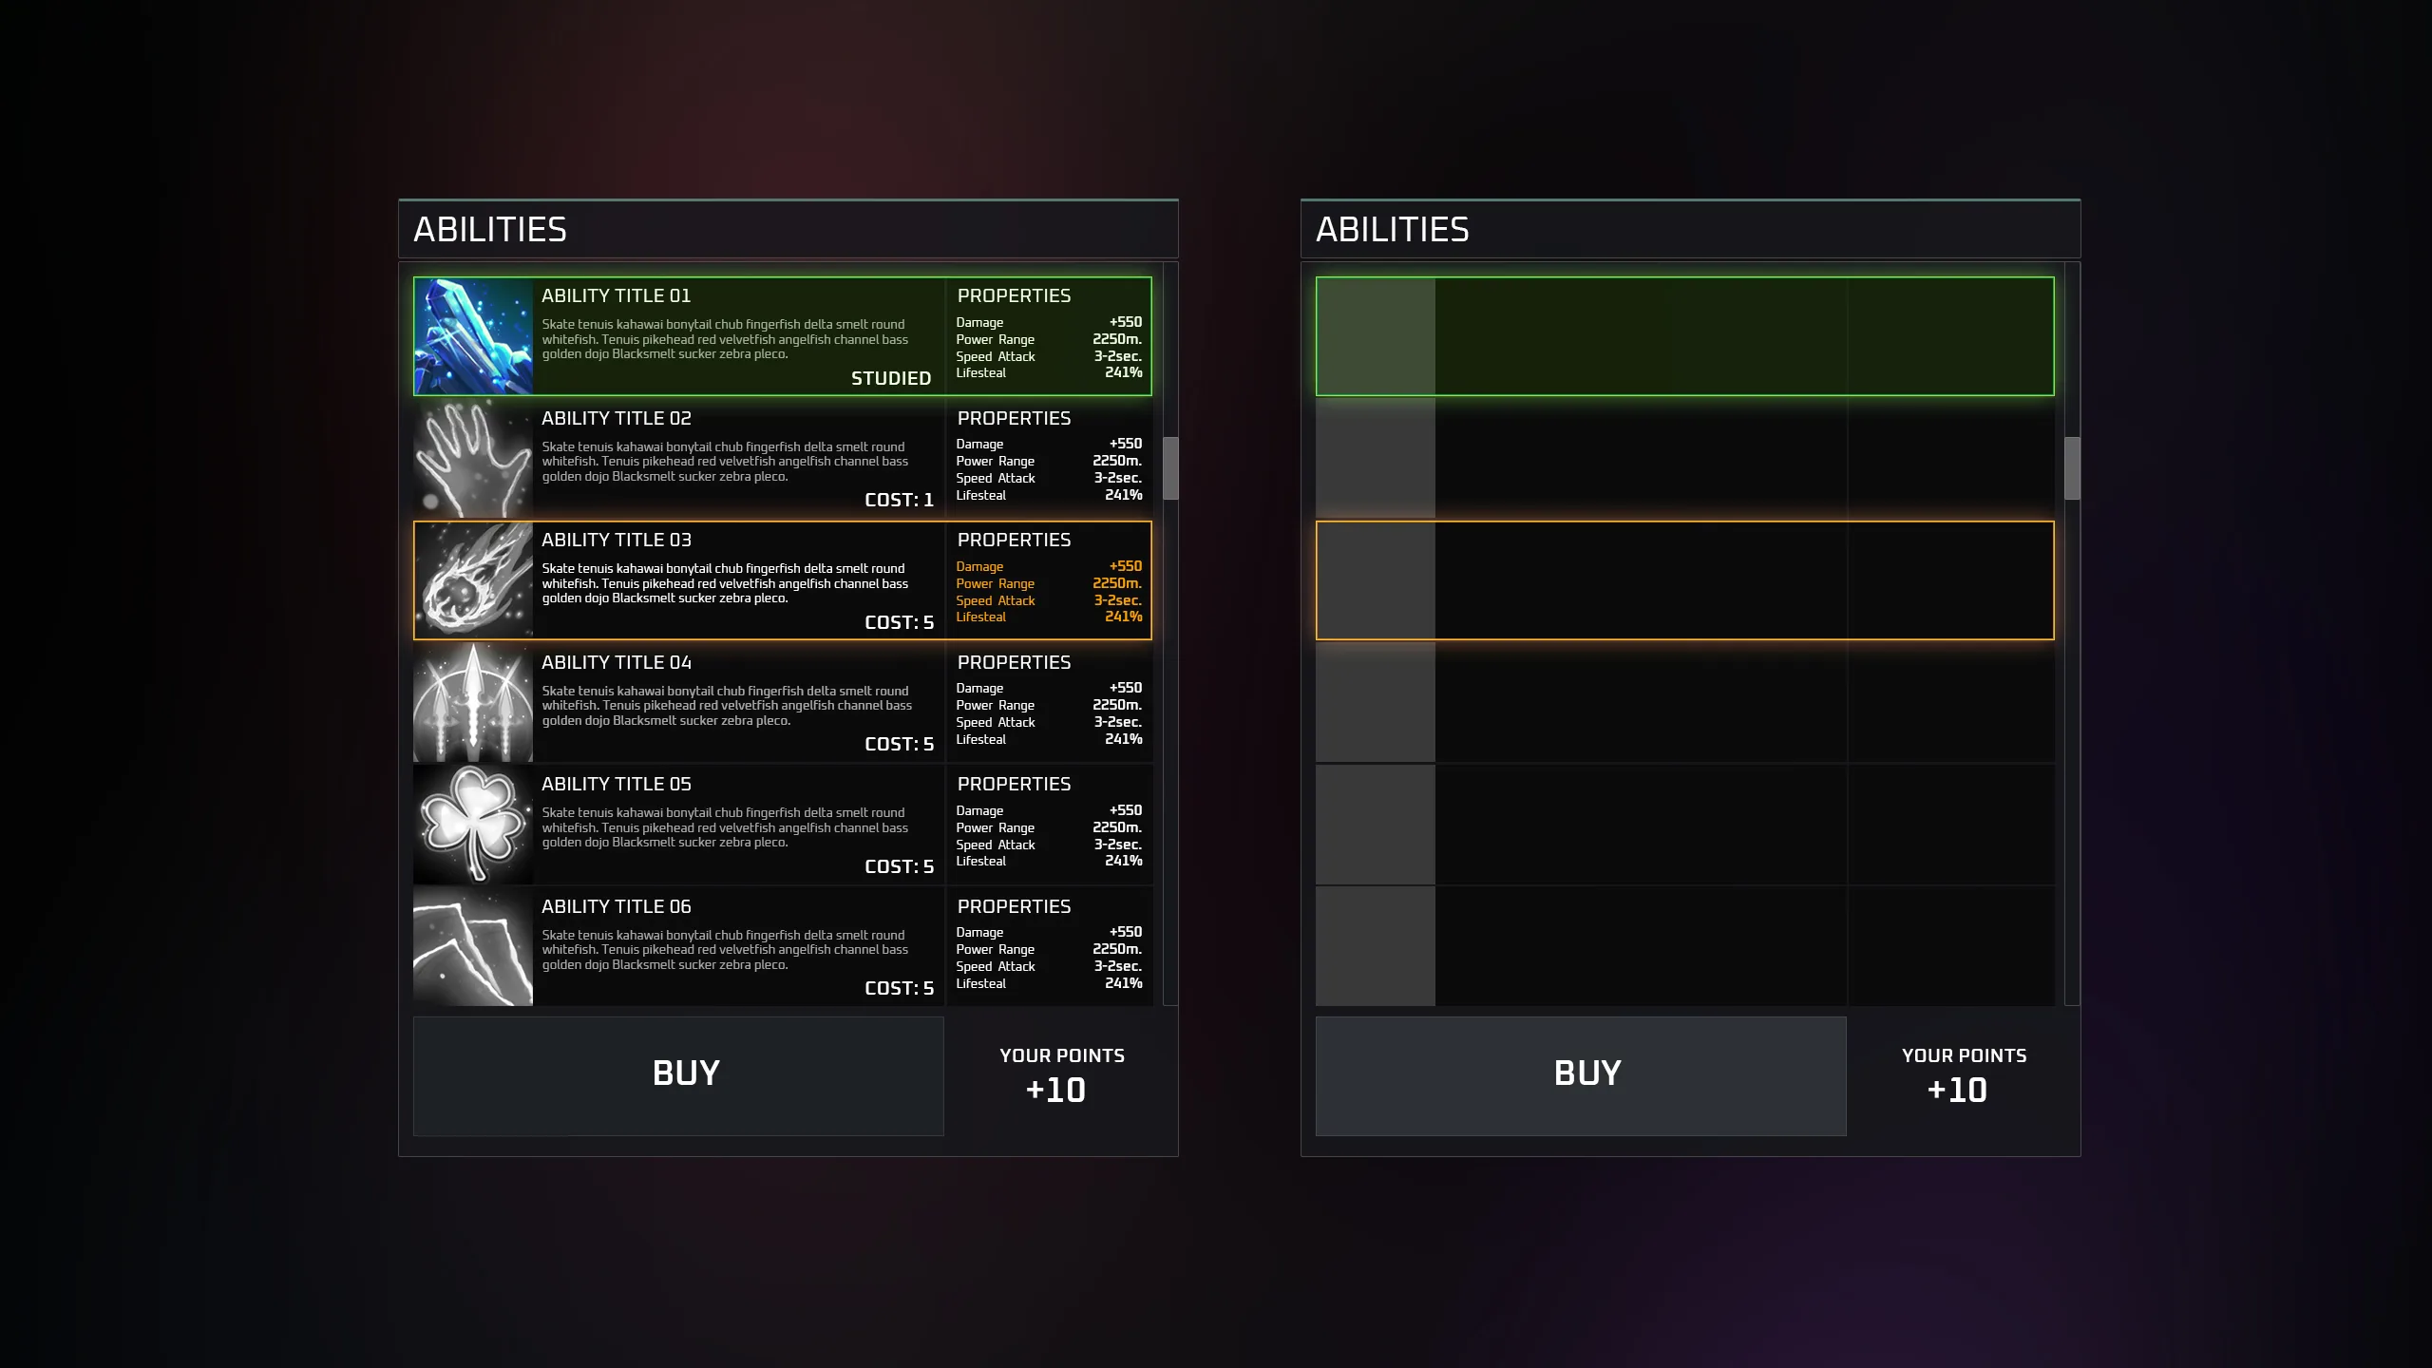This screenshot has width=2432, height=1368.
Task: Click the flaming meteor ability icon
Action: pyautogui.click(x=472, y=580)
